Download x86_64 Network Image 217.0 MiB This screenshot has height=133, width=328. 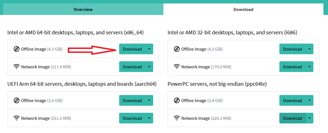pos(132,67)
